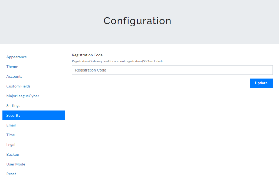Open the Settings tab
279x182 pixels.
pyautogui.click(x=13, y=106)
